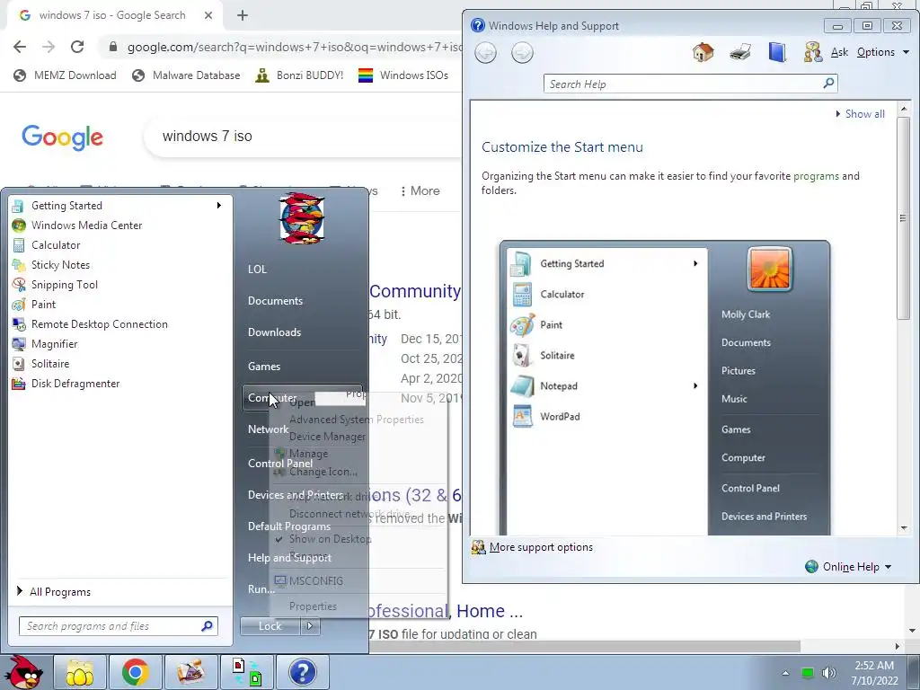This screenshot has height=690, width=920.
Task: Follow the programs link in Help text
Action: [816, 176]
